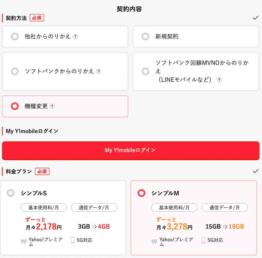
Task: Open help icon next to ソフトバンクからのりかえ
Action: (98, 71)
